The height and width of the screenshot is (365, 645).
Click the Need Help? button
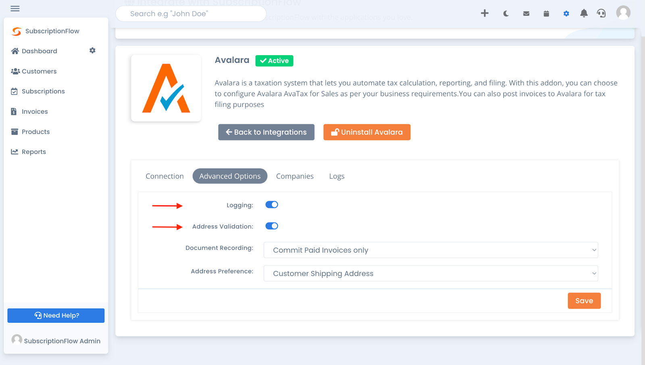(56, 315)
